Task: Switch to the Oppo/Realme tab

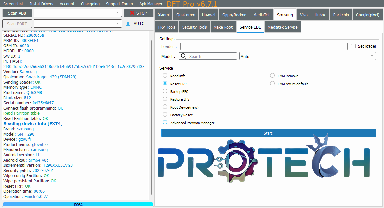Action: click(x=234, y=15)
